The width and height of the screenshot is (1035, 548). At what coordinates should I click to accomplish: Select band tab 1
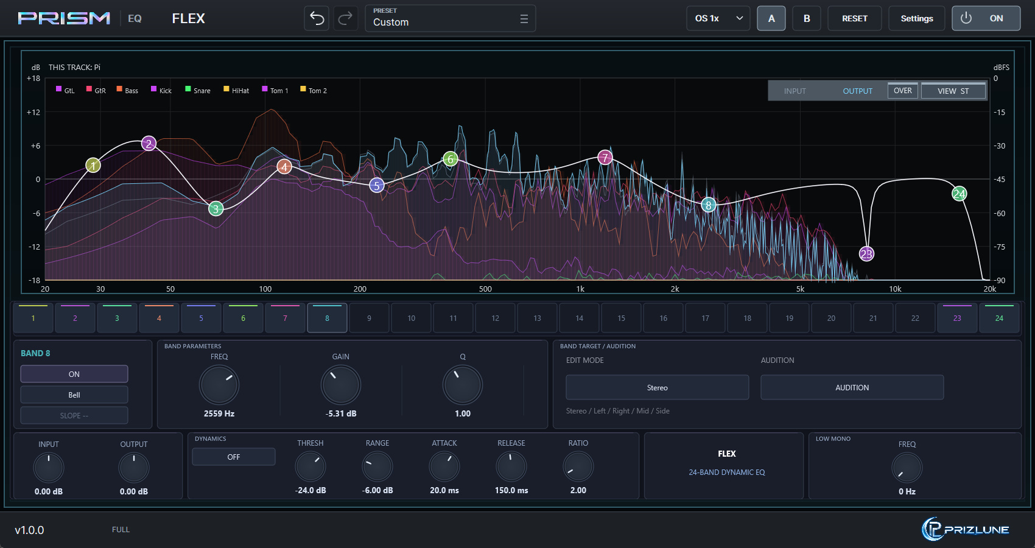[x=33, y=318]
